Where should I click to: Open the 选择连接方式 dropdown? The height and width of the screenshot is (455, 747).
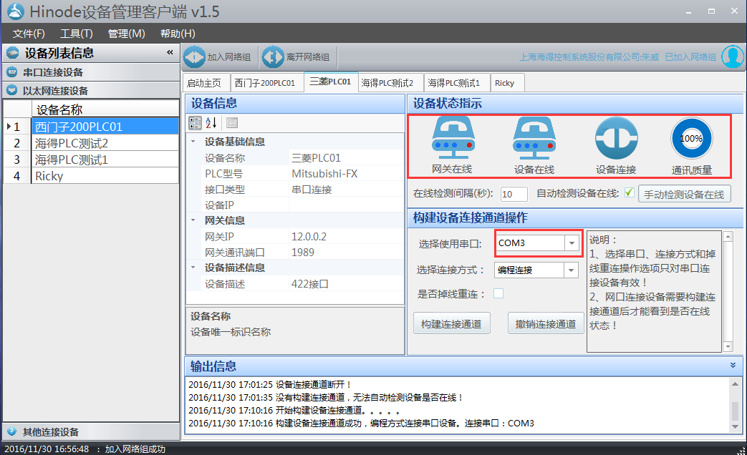[572, 270]
